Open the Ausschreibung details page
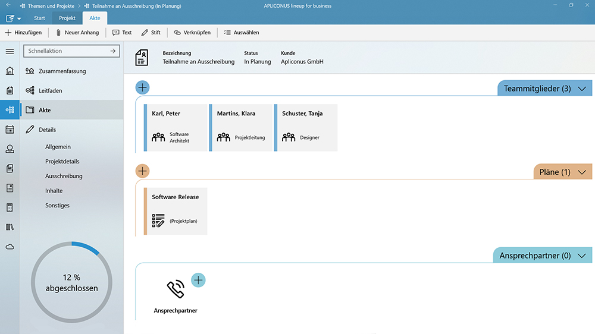595x334 pixels. (64, 177)
